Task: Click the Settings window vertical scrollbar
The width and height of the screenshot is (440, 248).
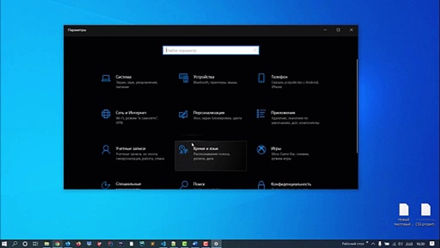Action: [357, 106]
